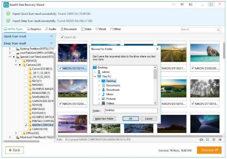Click the Folder name text field

click(131, 110)
